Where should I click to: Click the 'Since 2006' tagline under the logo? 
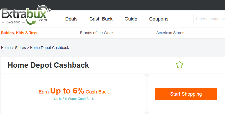click(13, 22)
